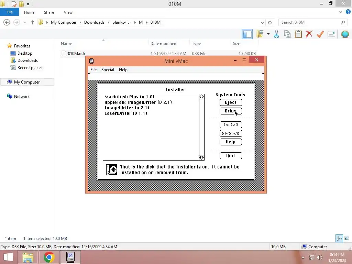Switch to the View ribbon tab
This screenshot has height=264, width=352.
68,12
